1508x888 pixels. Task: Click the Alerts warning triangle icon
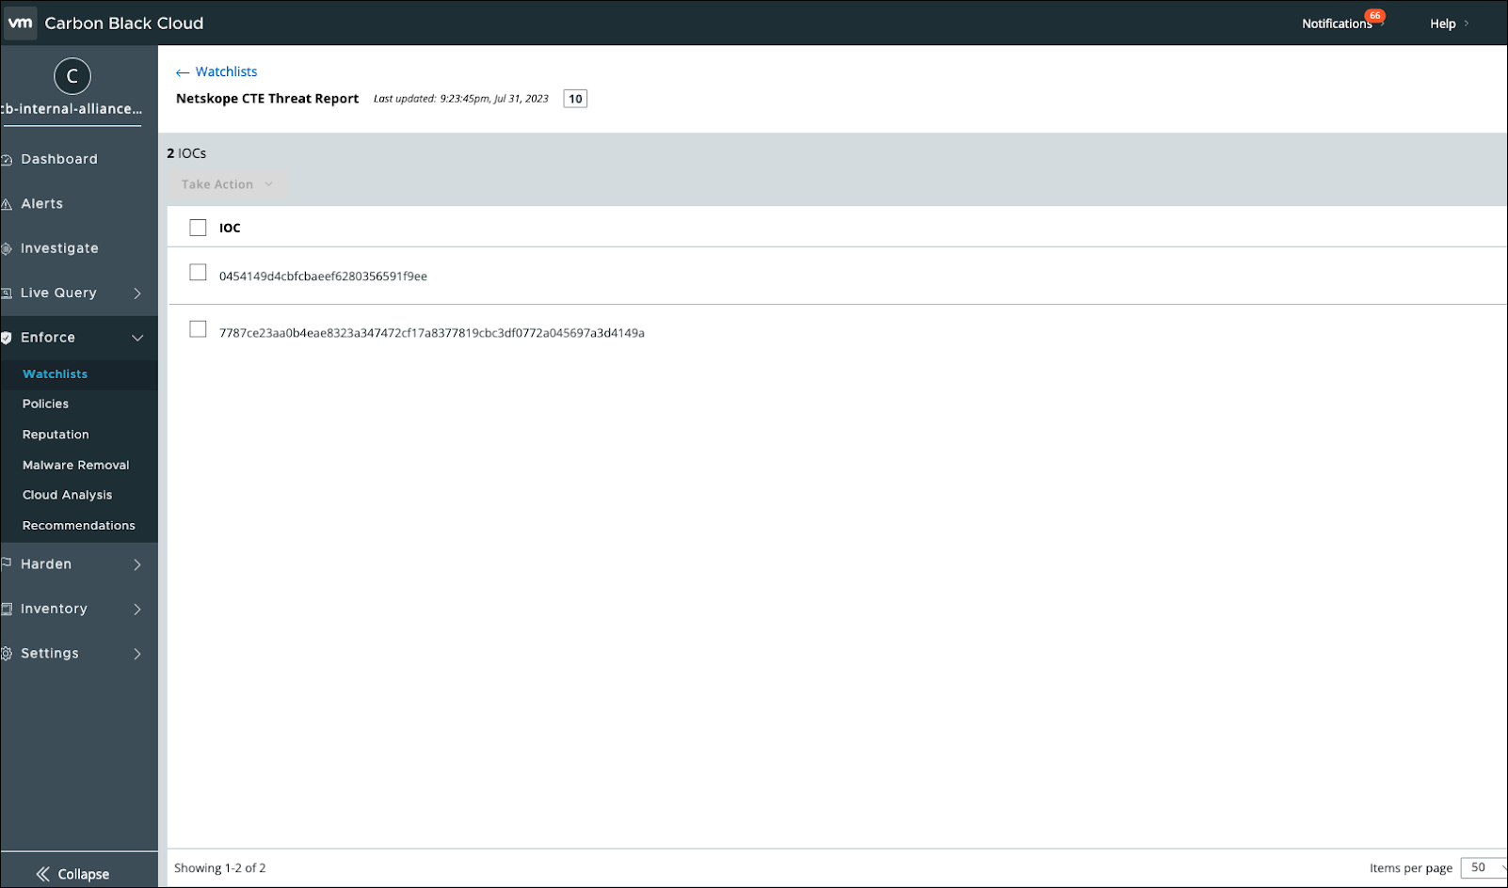coord(7,204)
